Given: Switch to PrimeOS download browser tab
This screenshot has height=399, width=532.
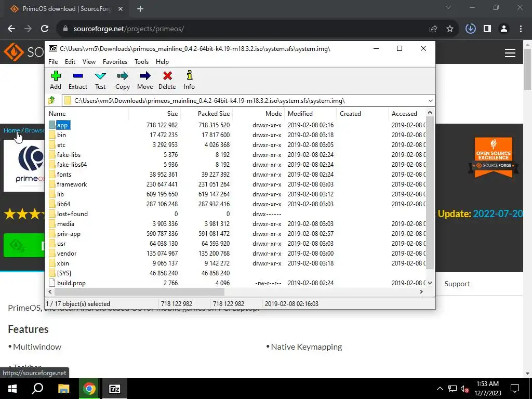Looking at the screenshot, I should pyautogui.click(x=66, y=9).
